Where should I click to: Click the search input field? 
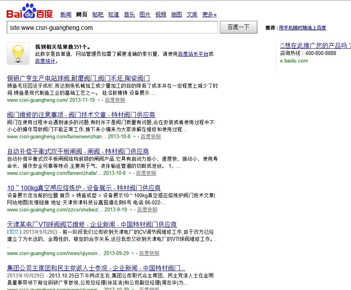pos(112,28)
